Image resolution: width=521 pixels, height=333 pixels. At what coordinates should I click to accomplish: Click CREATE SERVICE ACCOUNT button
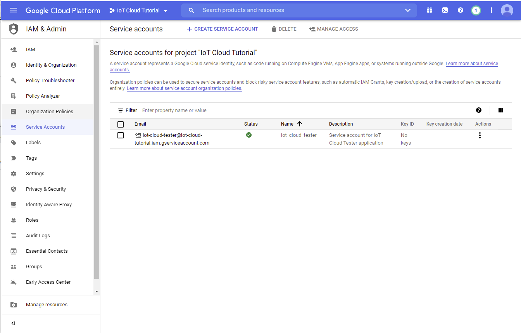(223, 29)
